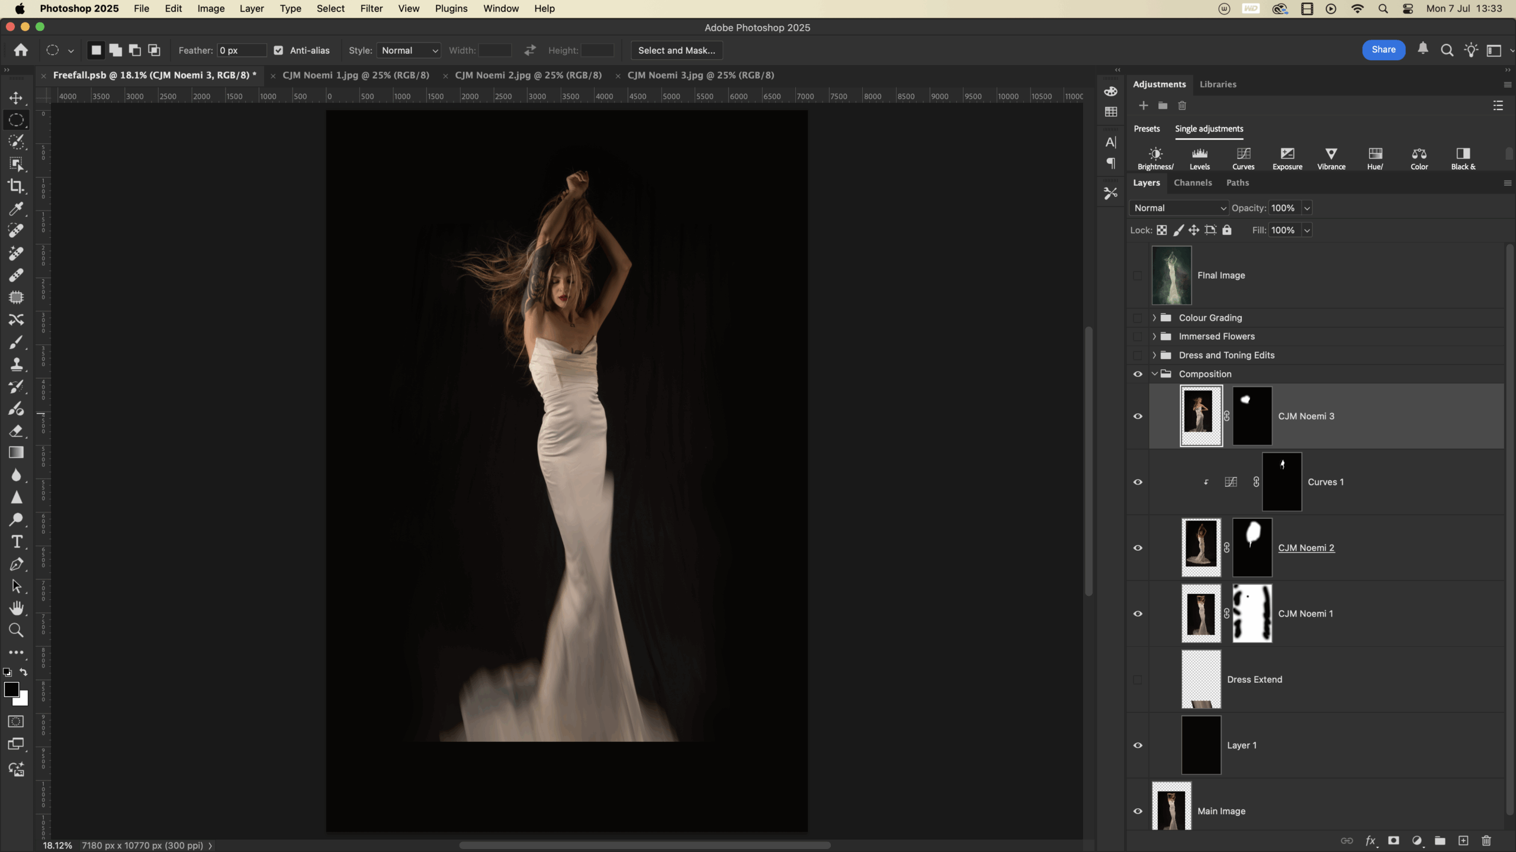Select the Crop tool

click(x=16, y=186)
